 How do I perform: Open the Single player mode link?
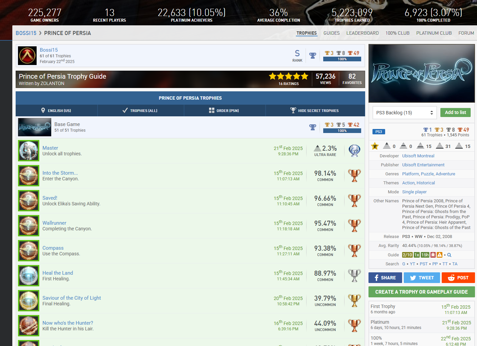pos(414,192)
